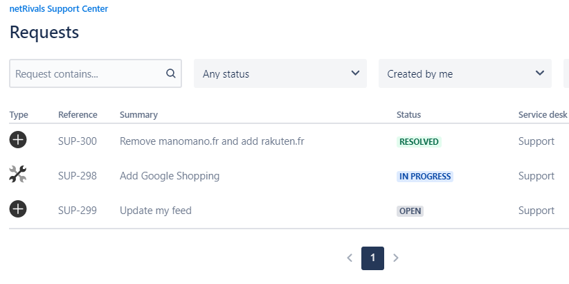The width and height of the screenshot is (569, 284).
Task: Open Remove manomano.fr and add rakuten.fr
Action: pyautogui.click(x=212, y=141)
